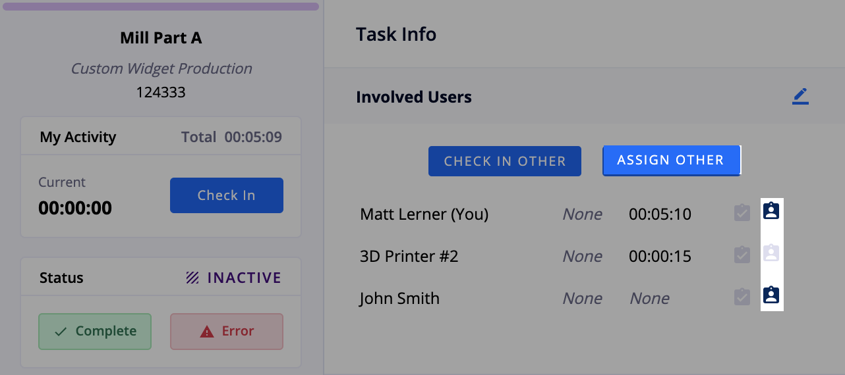Screen dimensions: 845x375
Task: Select the INACTIVE status label
Action: point(233,278)
